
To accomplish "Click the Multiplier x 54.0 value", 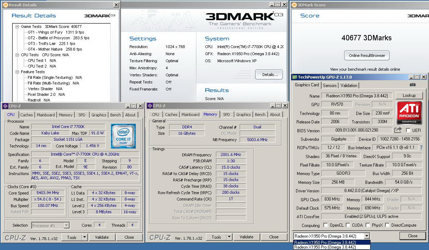I will click(x=48, y=199).
